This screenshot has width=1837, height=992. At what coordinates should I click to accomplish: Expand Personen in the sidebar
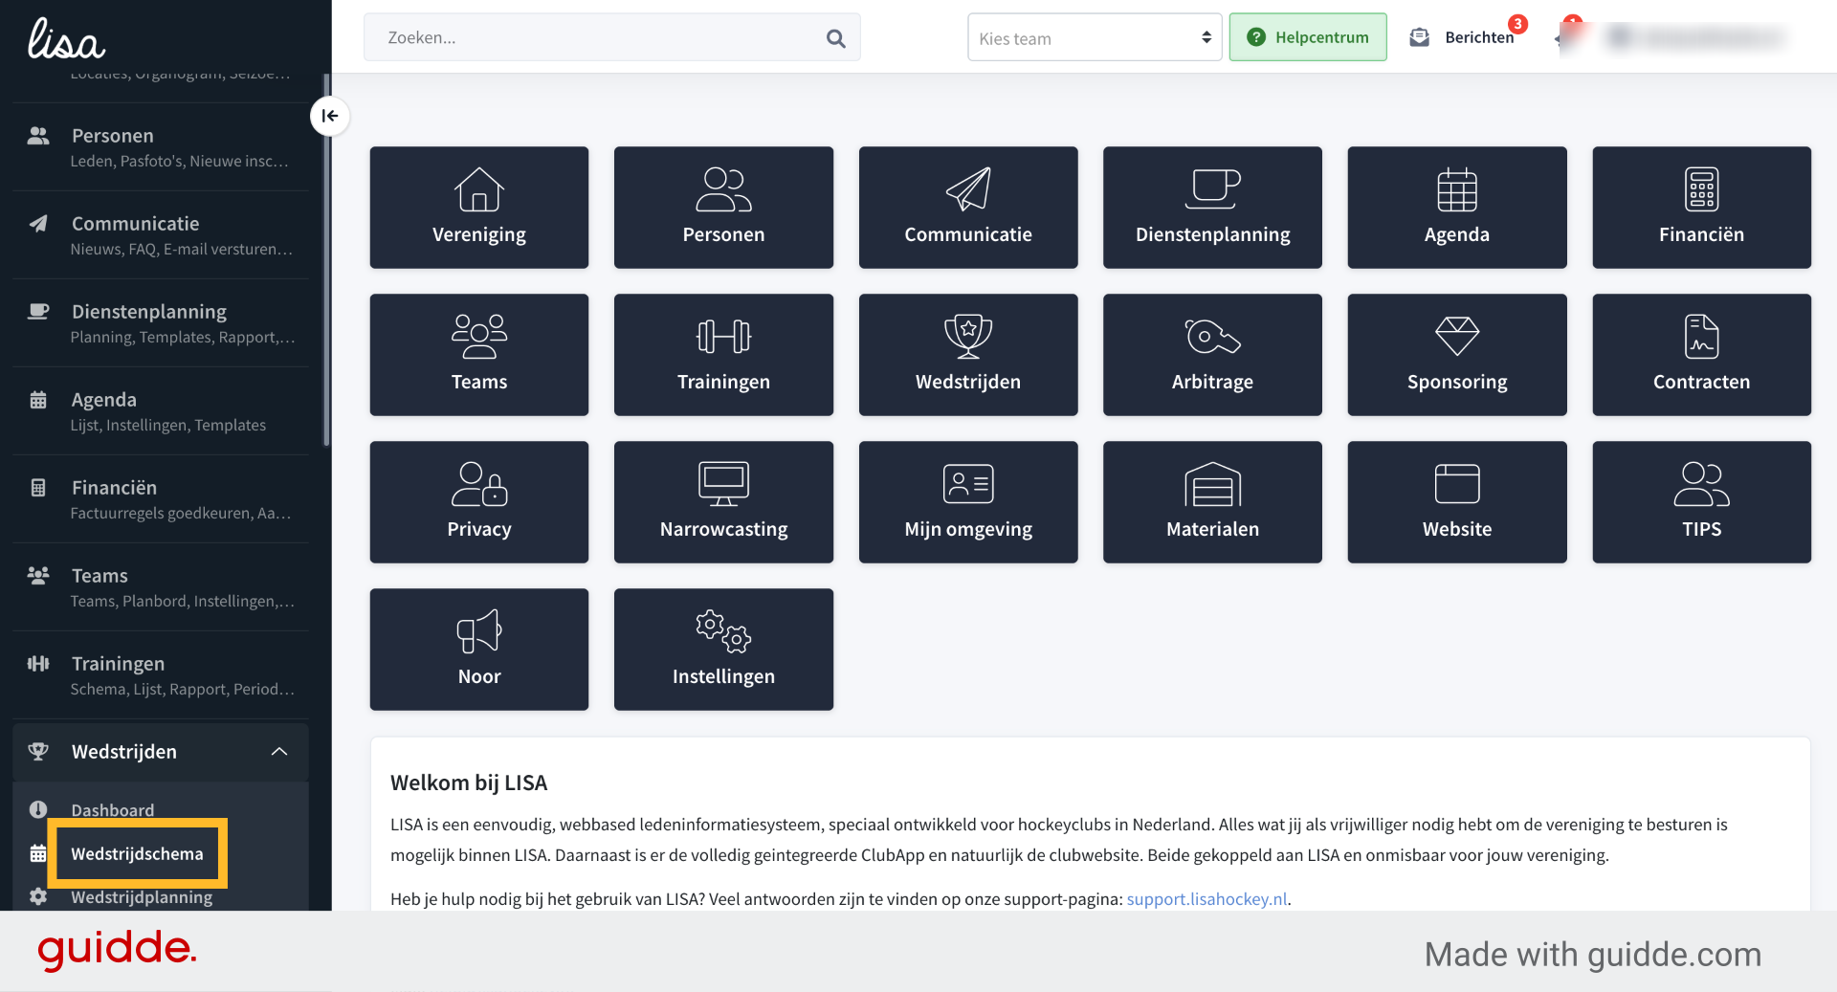[161, 147]
